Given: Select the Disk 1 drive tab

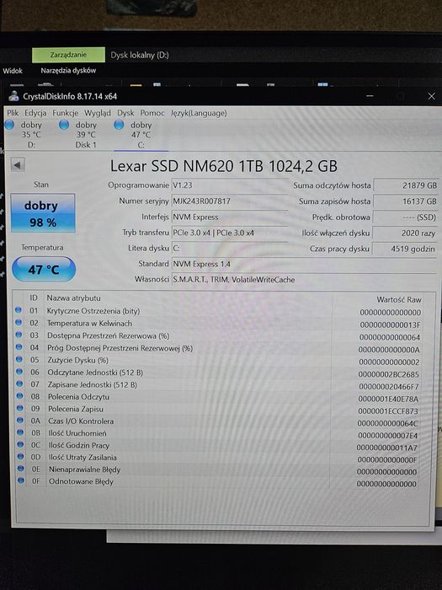Looking at the screenshot, I should point(80,134).
